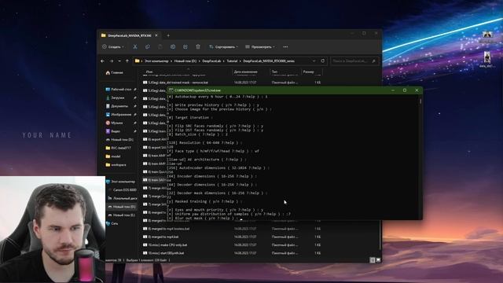Open Документы in the sidebar

tap(117, 106)
